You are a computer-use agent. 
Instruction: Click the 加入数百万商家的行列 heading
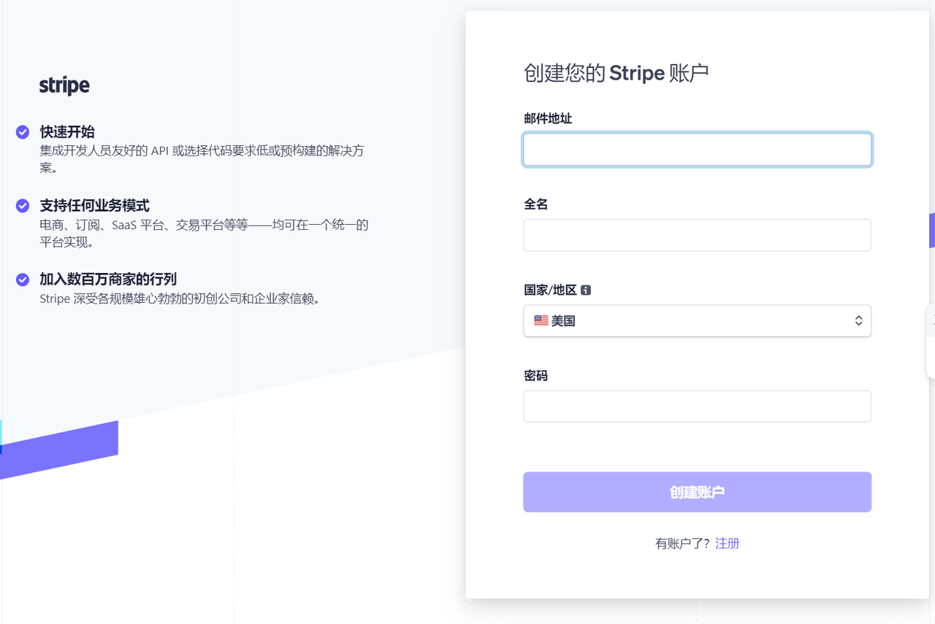(108, 280)
